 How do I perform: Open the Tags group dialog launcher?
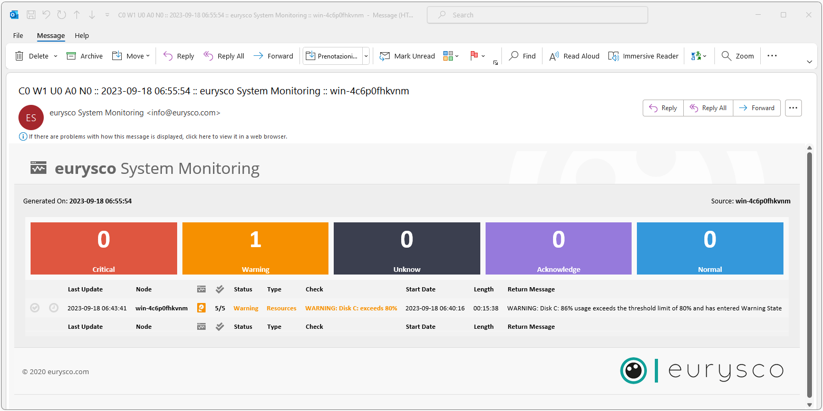pyautogui.click(x=495, y=63)
